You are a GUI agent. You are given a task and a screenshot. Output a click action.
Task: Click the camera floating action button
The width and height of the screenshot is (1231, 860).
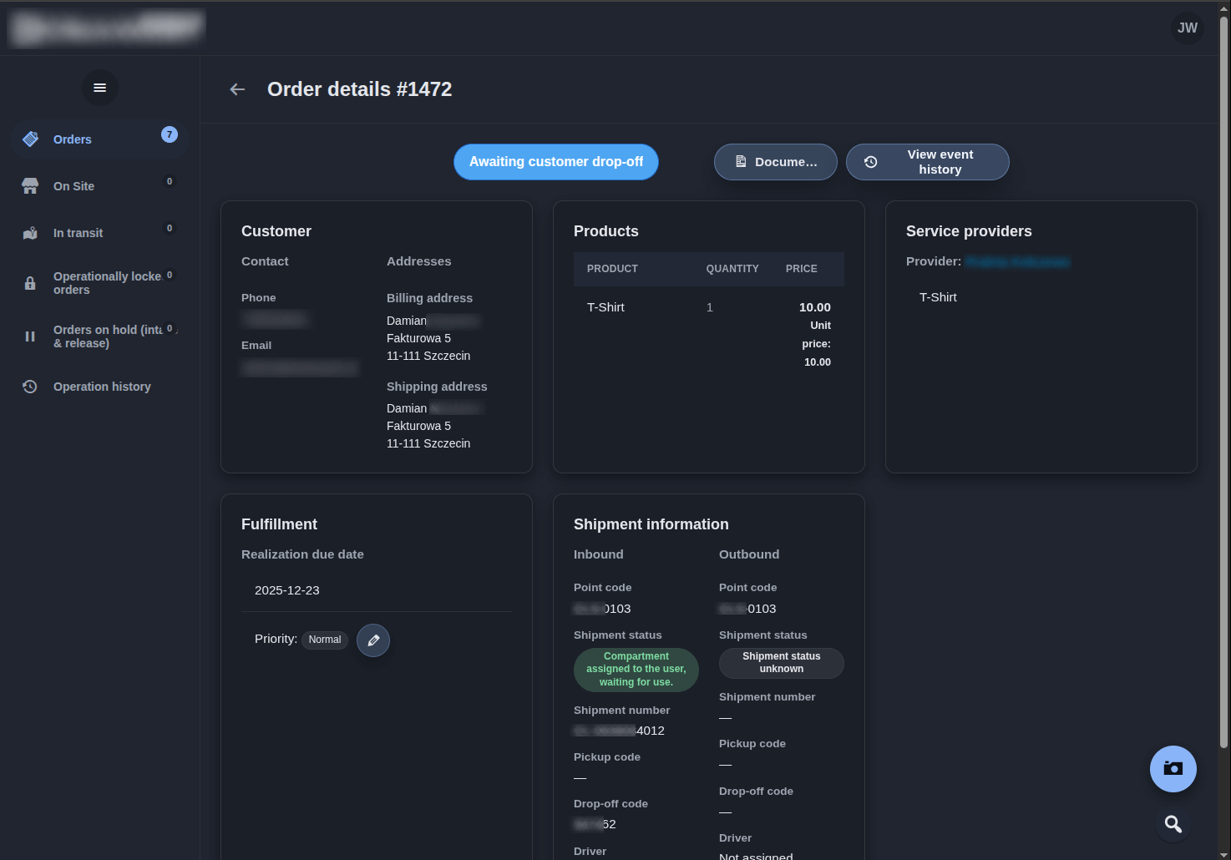point(1173,769)
